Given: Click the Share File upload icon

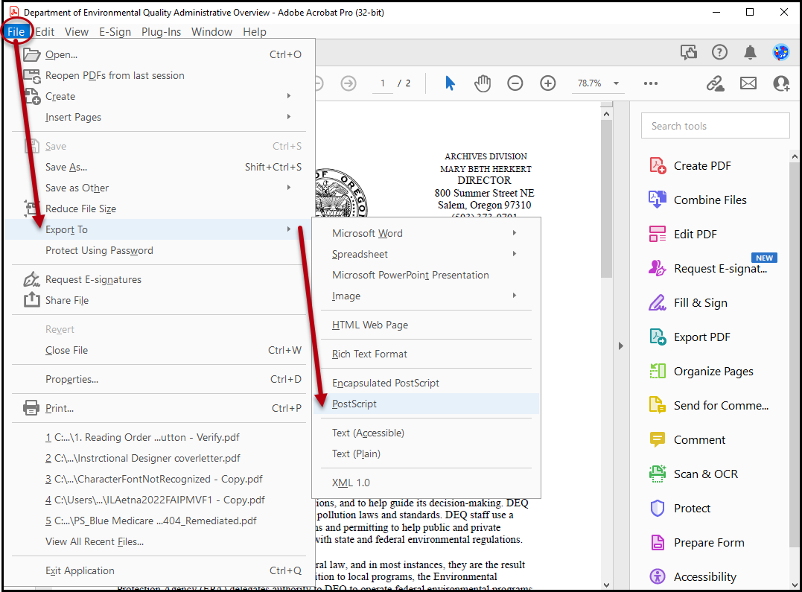Looking at the screenshot, I should tap(32, 299).
